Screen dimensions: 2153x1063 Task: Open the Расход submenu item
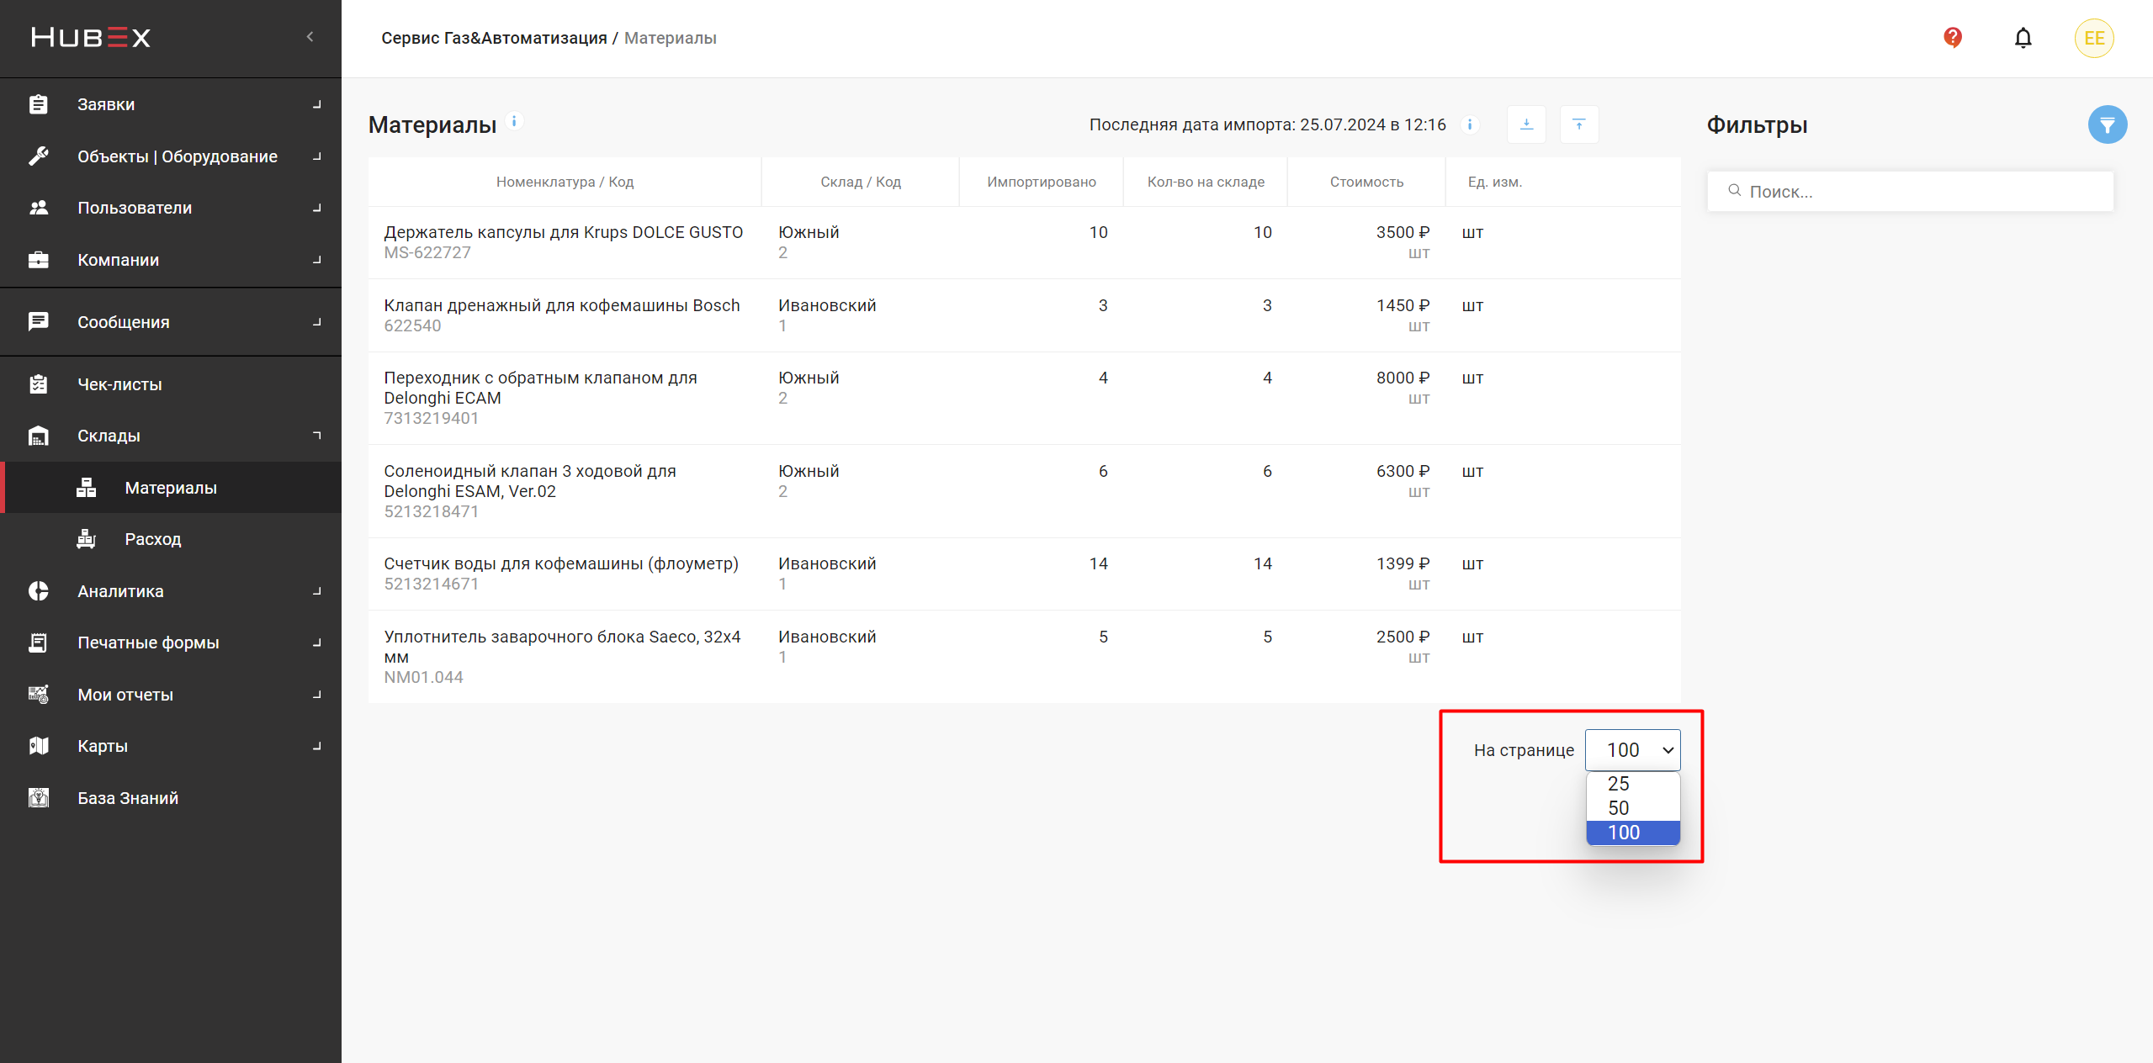point(153,539)
